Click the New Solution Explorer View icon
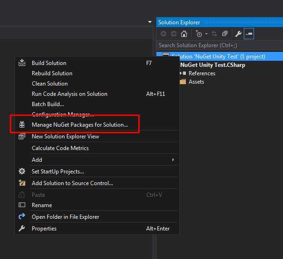Screen dimensions: 283x259 coord(22,137)
